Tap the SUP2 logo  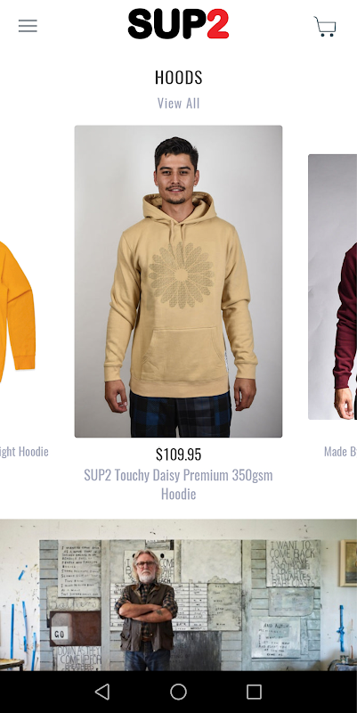178,24
